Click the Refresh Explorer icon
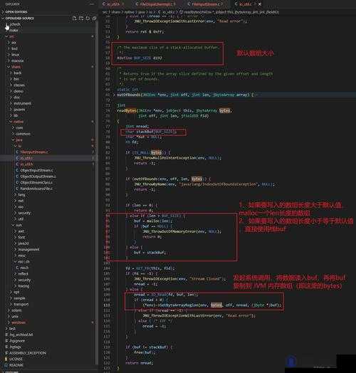356x373 pixels. [88, 18]
